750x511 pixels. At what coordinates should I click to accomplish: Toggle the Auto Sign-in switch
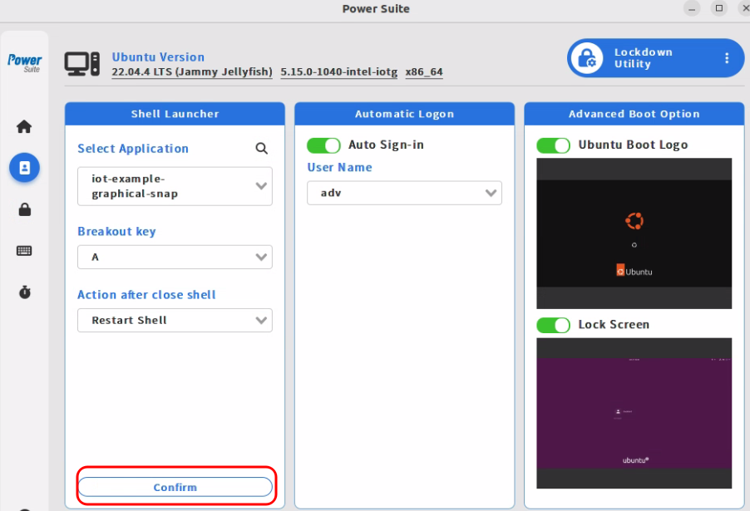coord(323,145)
